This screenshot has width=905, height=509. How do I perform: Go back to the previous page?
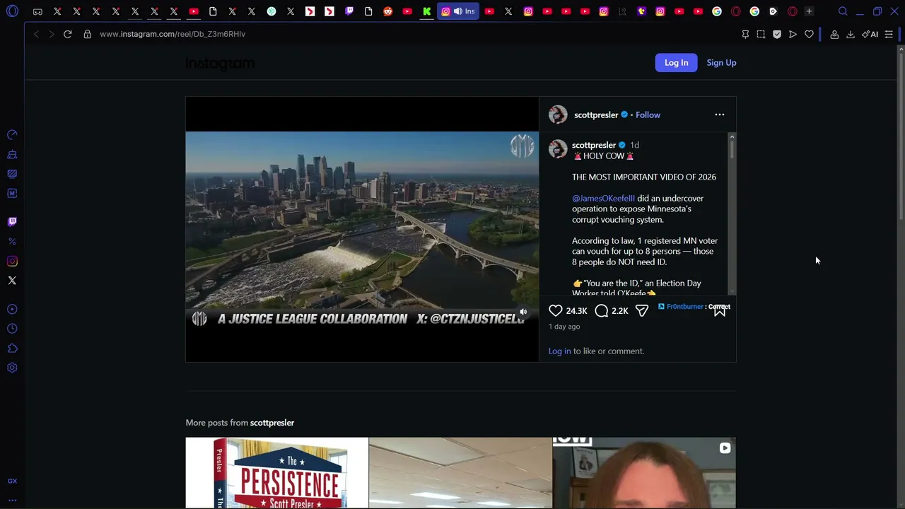[x=36, y=34]
